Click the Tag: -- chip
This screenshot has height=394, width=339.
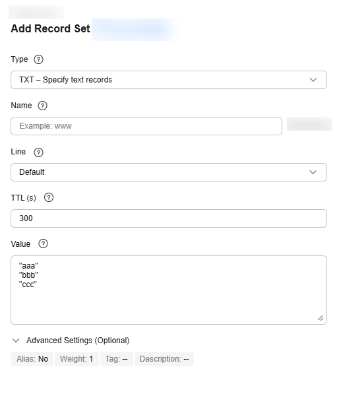pyautogui.click(x=117, y=359)
